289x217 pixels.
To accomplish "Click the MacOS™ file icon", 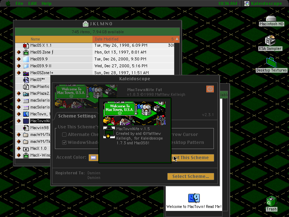I will [26, 80].
